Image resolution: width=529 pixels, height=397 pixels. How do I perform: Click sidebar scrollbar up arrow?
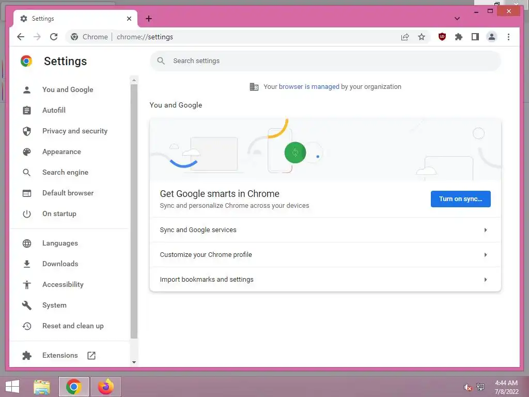click(x=134, y=80)
